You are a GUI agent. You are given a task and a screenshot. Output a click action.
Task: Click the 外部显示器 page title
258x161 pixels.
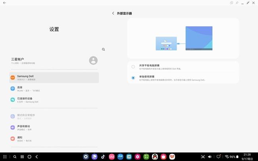click(x=124, y=13)
